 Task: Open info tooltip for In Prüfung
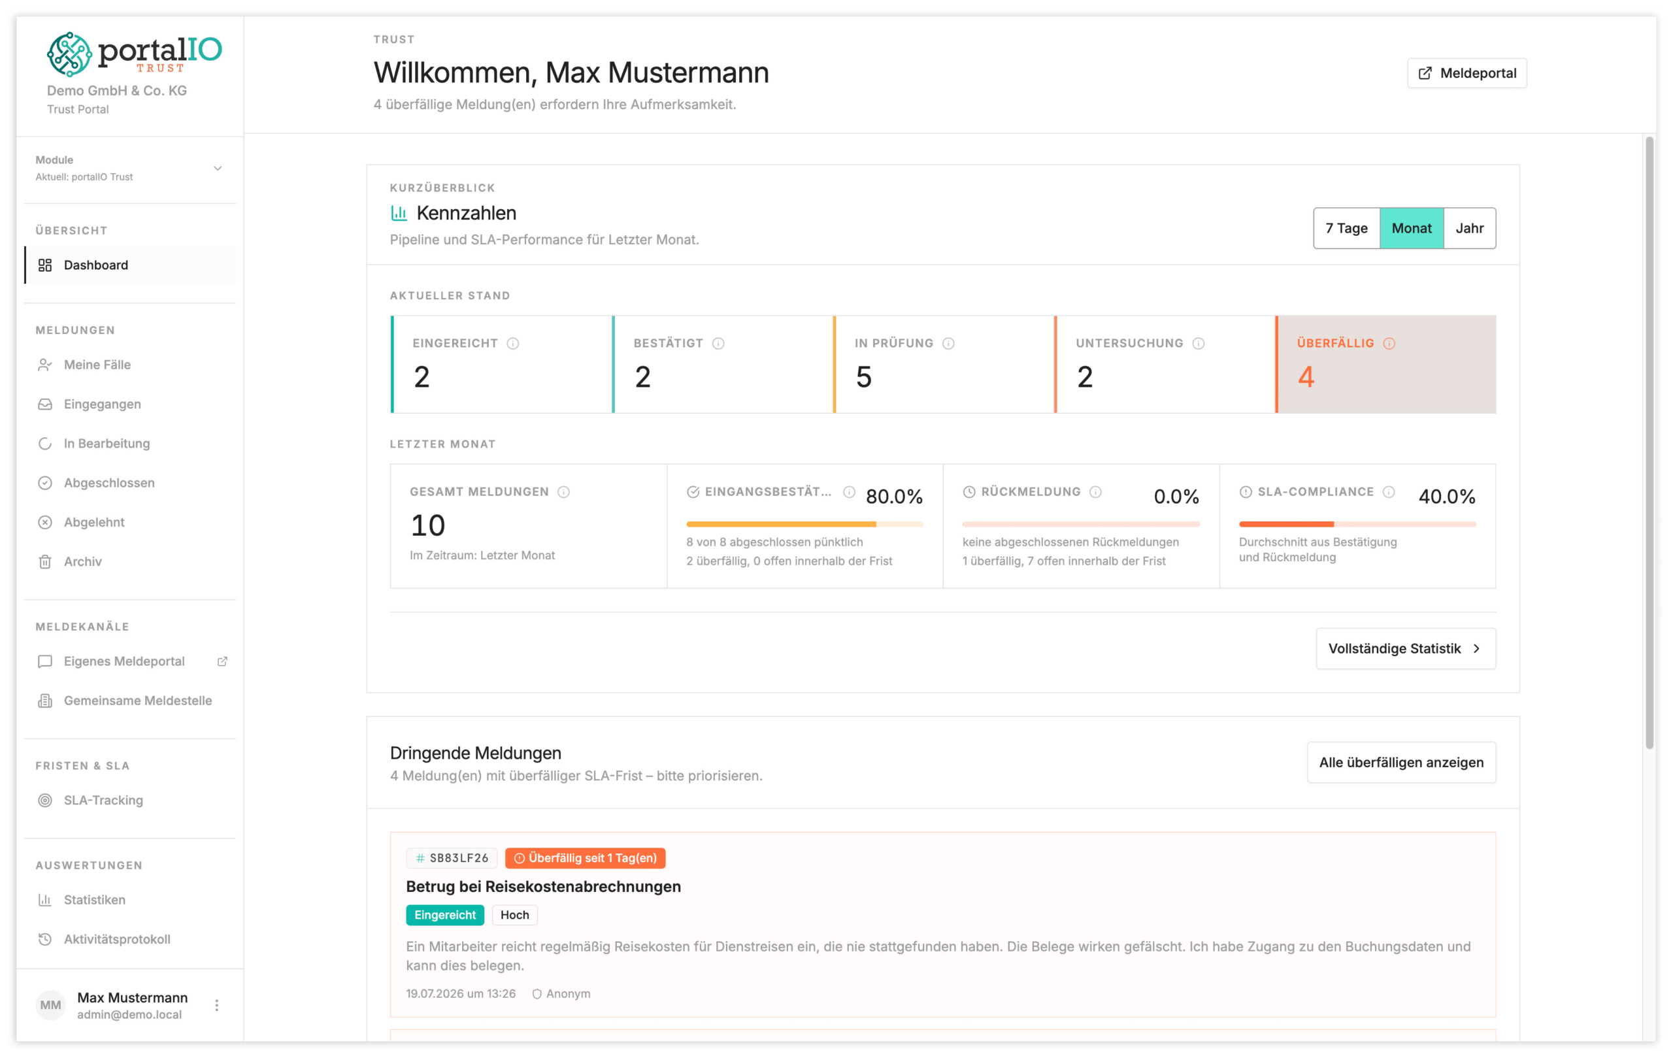948,343
